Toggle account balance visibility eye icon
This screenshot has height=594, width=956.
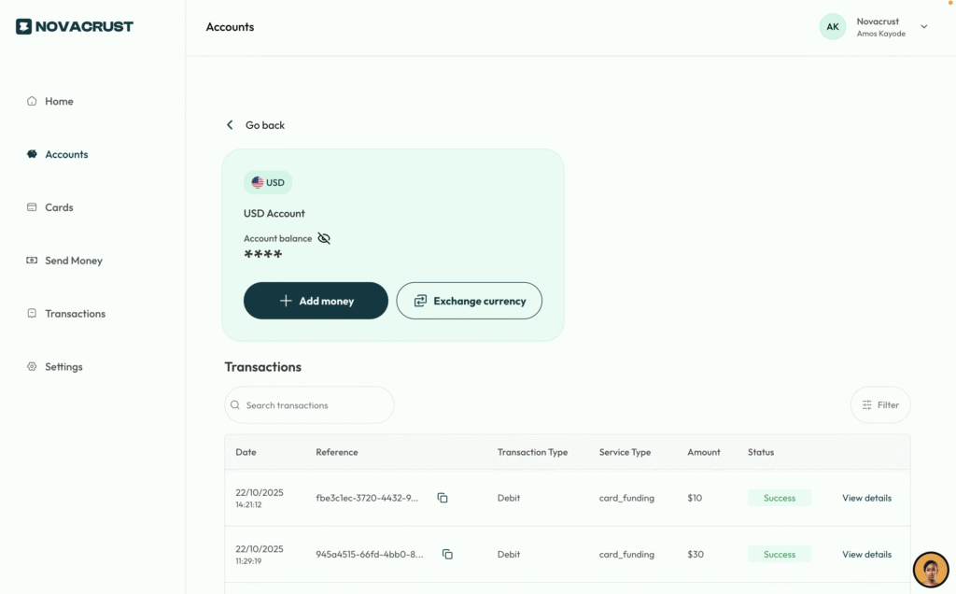point(324,238)
